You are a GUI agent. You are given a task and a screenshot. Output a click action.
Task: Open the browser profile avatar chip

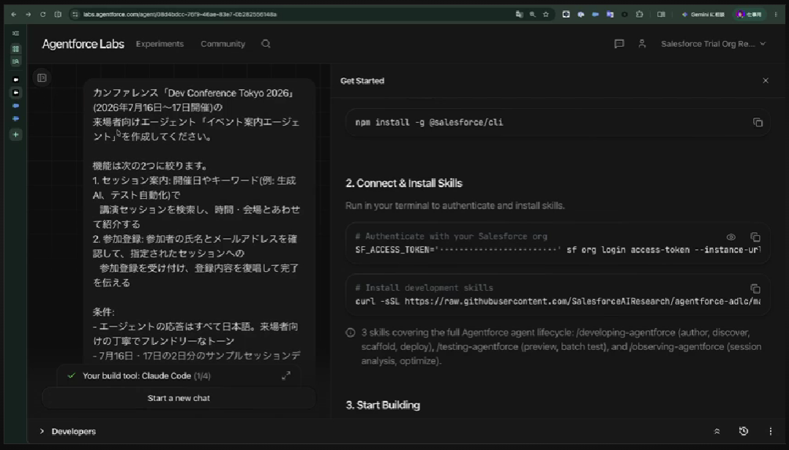point(749,15)
